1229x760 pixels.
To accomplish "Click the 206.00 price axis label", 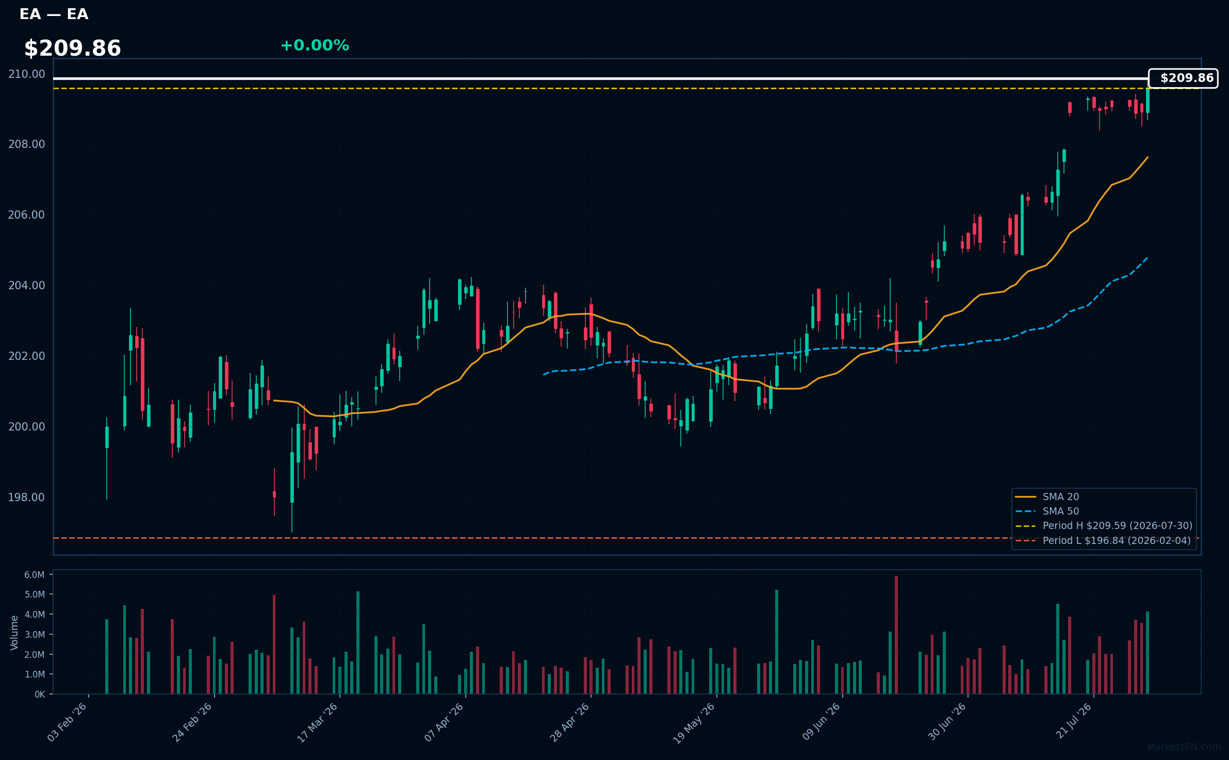I will pyautogui.click(x=27, y=214).
